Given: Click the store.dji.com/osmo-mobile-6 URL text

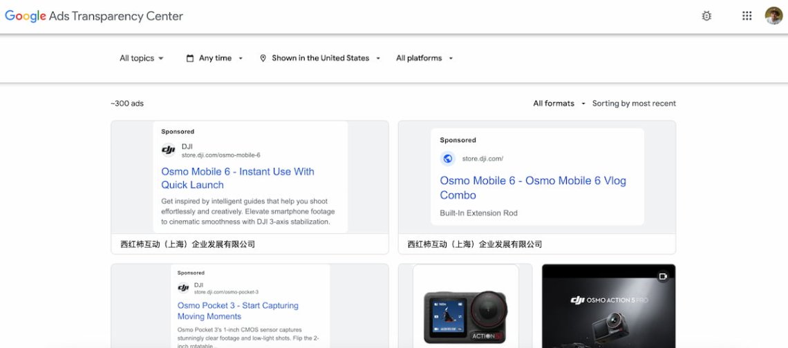Looking at the screenshot, I should point(221,155).
